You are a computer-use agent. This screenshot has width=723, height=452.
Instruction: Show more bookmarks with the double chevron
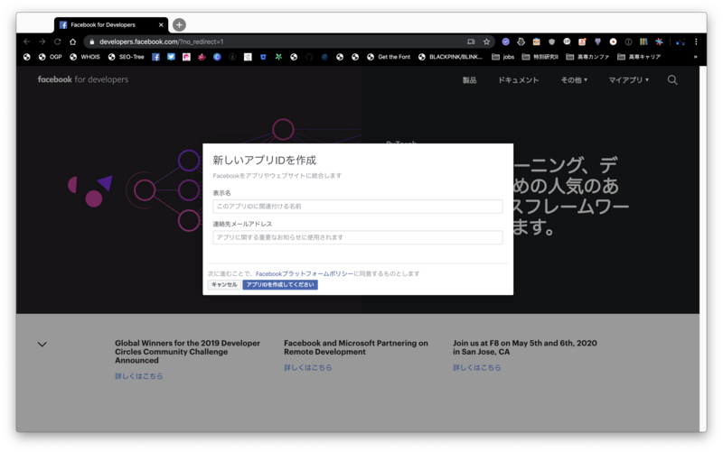click(695, 57)
